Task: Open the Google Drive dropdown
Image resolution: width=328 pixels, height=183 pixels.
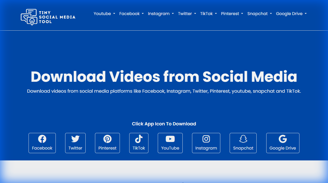Action: (x=291, y=13)
